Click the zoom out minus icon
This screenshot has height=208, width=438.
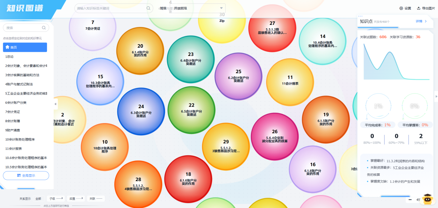pos(410,199)
